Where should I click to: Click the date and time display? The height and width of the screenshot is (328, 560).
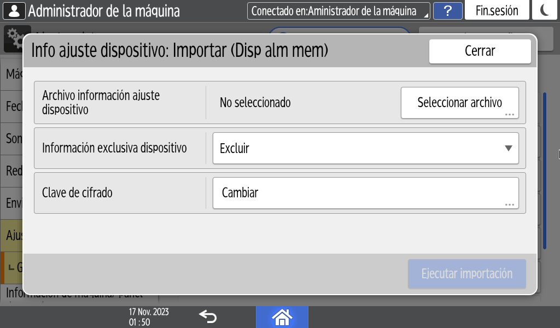click(149, 317)
